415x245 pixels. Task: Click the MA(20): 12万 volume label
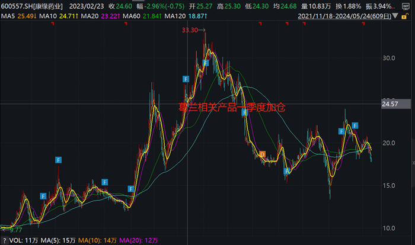(x=138, y=240)
